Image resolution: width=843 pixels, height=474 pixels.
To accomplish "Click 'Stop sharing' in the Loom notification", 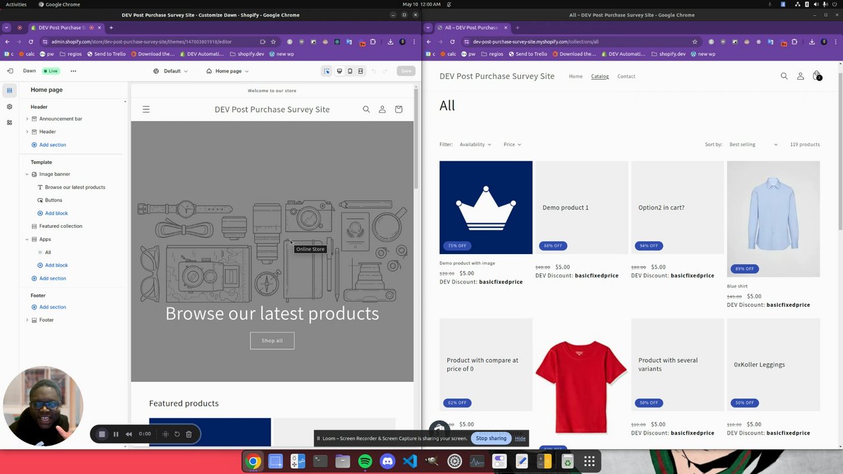I will coord(491,438).
